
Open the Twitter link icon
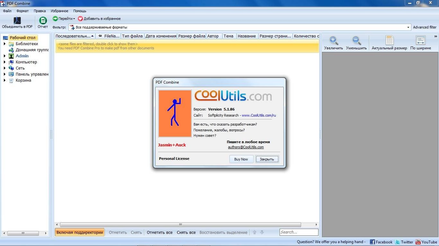point(398,242)
